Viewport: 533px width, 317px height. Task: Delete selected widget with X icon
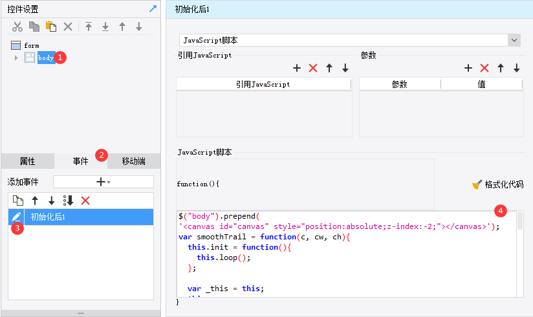(68, 27)
